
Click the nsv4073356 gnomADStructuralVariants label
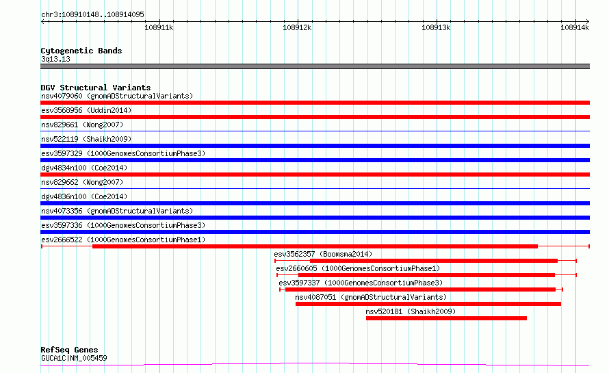[x=117, y=211]
